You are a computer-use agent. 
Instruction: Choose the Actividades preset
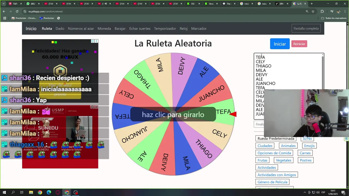(x=267, y=167)
